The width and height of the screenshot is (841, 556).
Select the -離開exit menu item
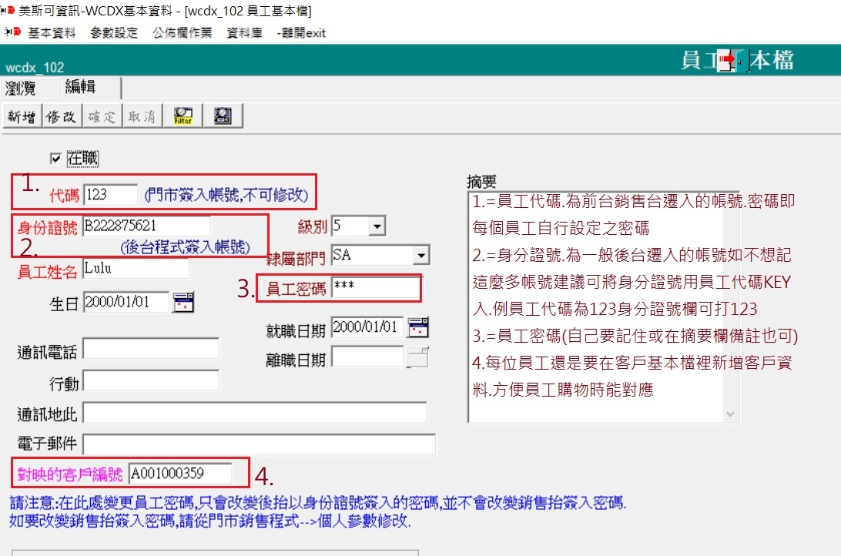tap(301, 32)
